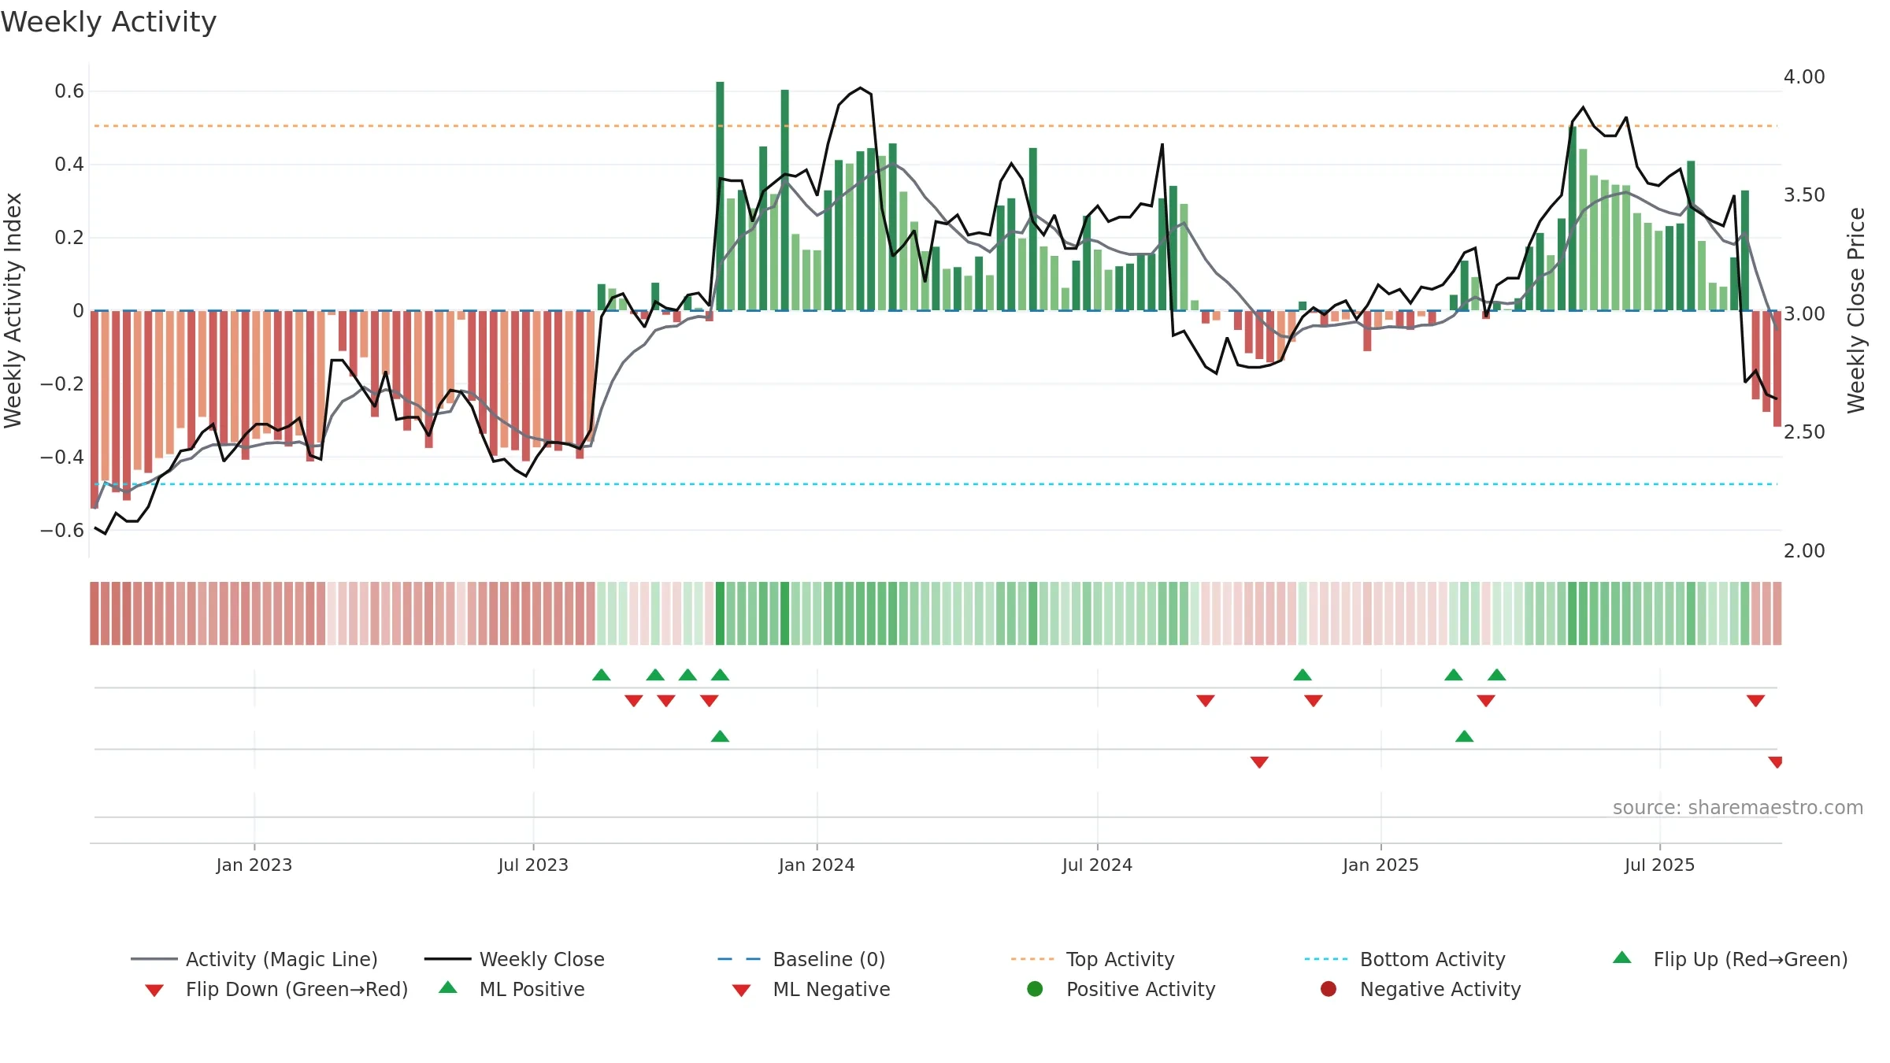Image resolution: width=1890 pixels, height=1063 pixels.
Task: Click the −0.4 activity index tick label
Action: point(62,457)
